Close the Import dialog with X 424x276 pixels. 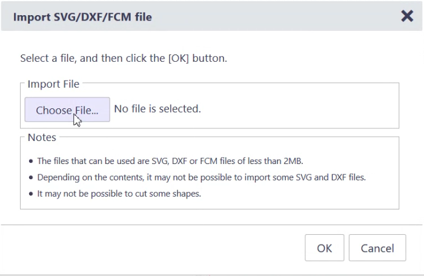tap(407, 16)
